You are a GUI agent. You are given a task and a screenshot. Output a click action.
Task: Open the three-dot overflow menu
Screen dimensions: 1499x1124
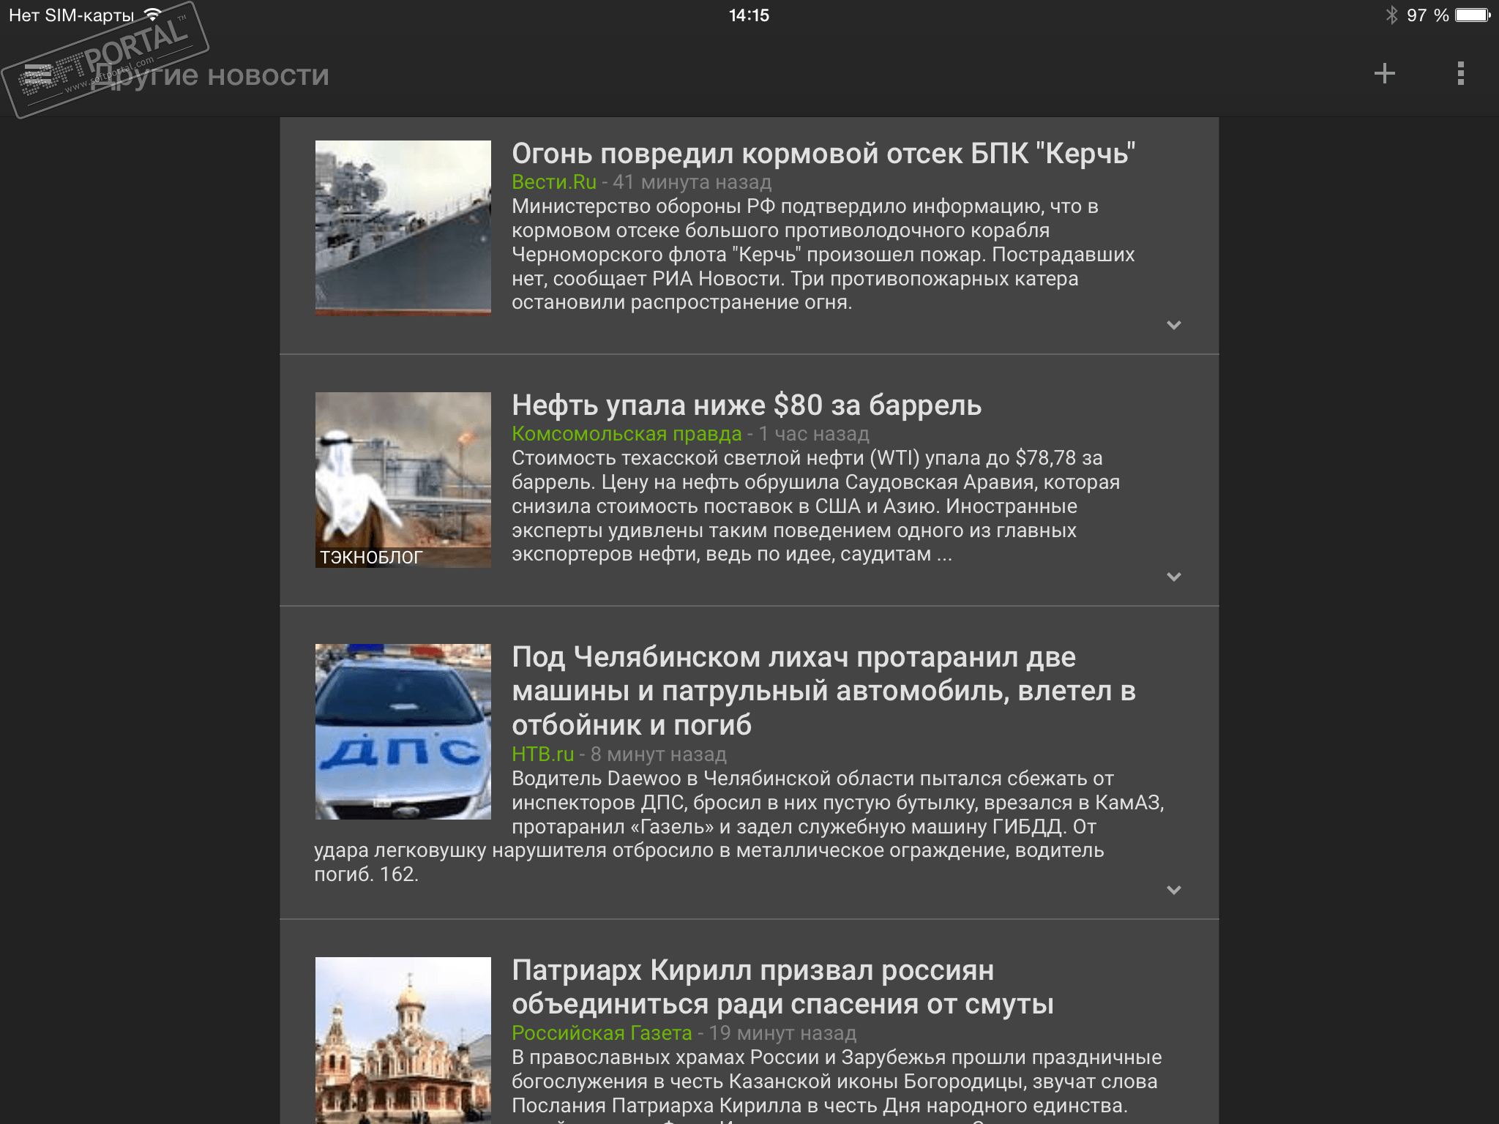point(1460,74)
